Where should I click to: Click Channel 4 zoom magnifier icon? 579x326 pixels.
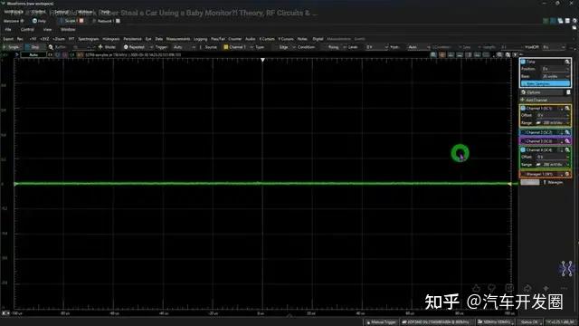click(567, 150)
